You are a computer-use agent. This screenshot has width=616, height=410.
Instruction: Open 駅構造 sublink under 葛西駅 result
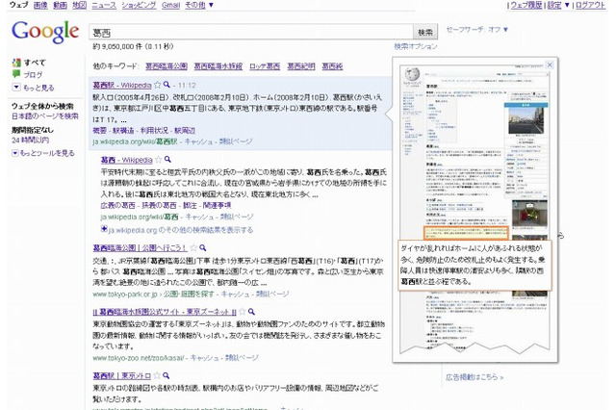123,130
